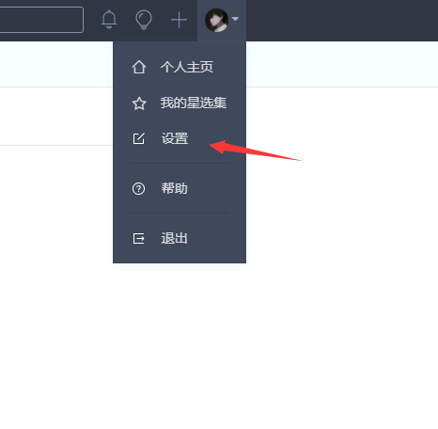Image resolution: width=438 pixels, height=429 pixels.
Task: Click the question mark help icon
Action: pos(138,189)
